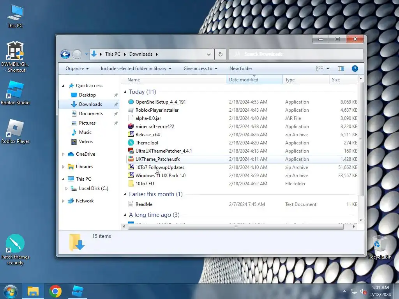Open Organize dropdown menu
This screenshot has width=399, height=299.
[77, 69]
